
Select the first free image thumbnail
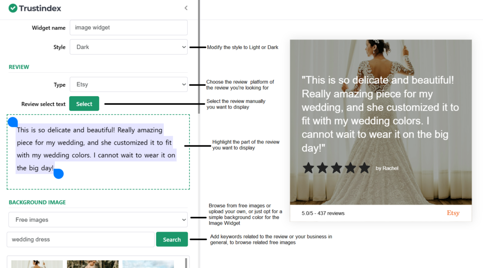point(37,264)
